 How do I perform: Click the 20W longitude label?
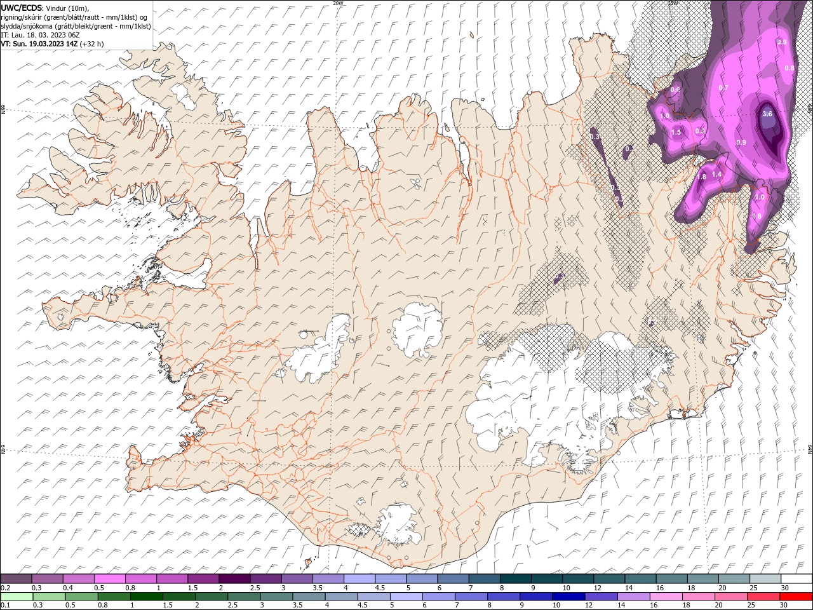point(338,3)
